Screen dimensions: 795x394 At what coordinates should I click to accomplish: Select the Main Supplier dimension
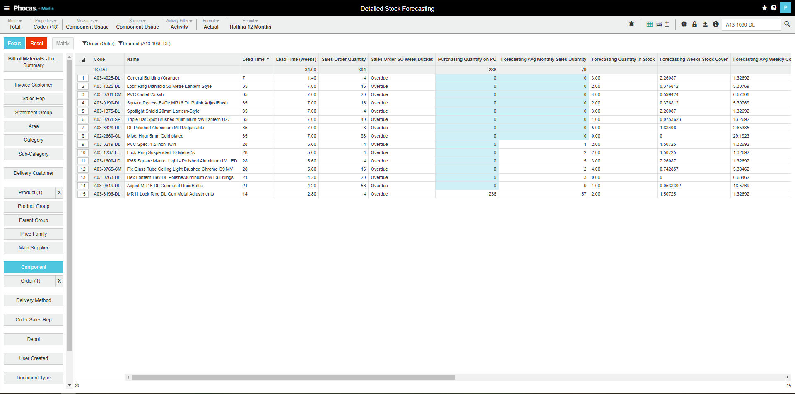coord(34,248)
